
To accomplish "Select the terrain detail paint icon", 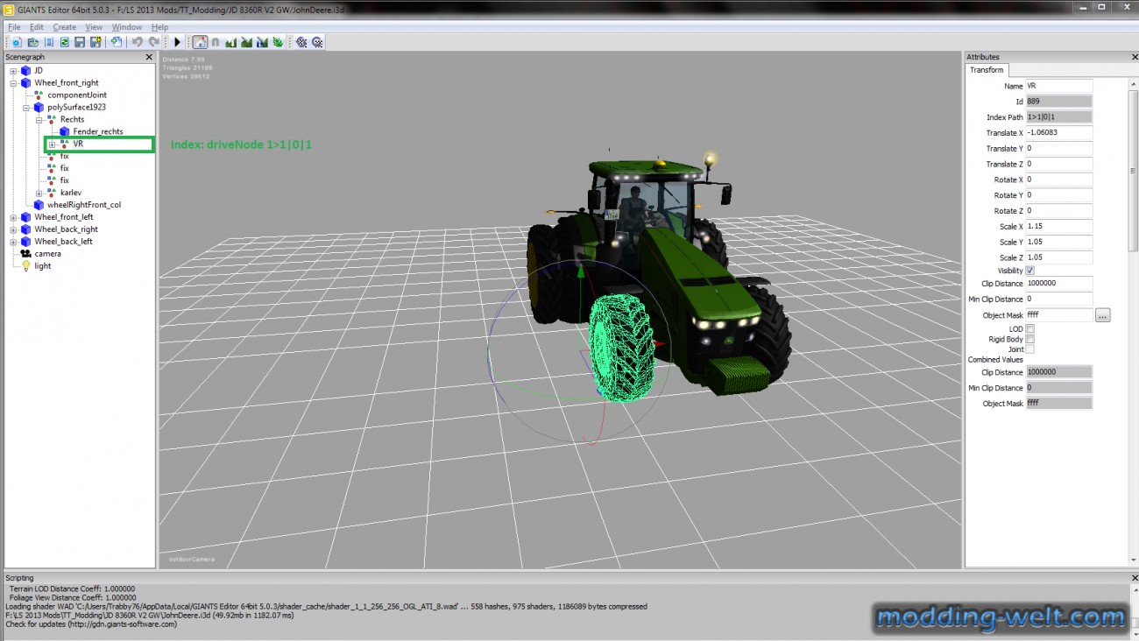I will click(247, 42).
